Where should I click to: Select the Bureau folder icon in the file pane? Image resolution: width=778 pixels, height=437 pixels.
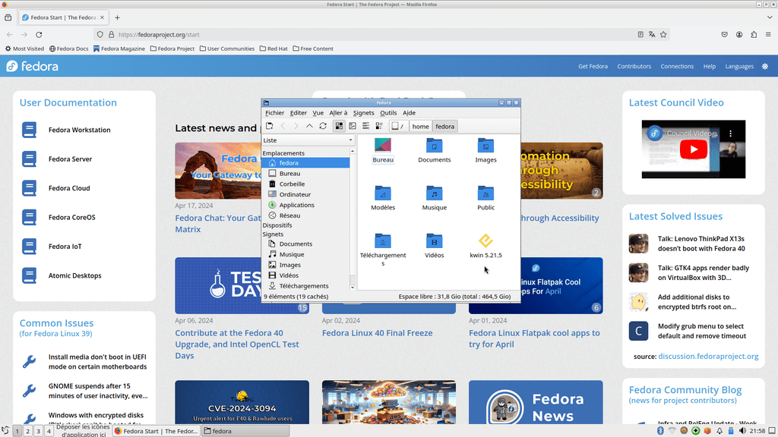click(x=383, y=145)
